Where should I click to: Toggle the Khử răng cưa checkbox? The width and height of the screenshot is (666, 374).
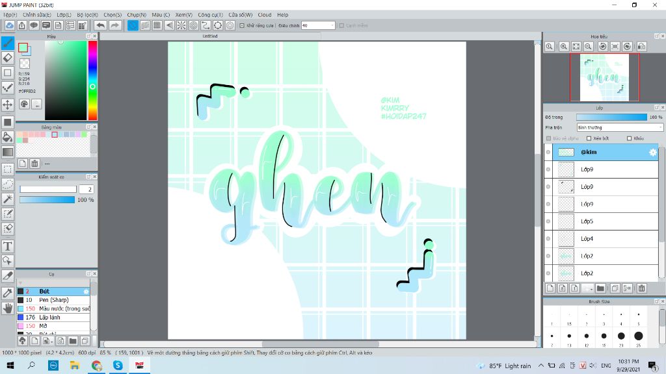[242, 25]
